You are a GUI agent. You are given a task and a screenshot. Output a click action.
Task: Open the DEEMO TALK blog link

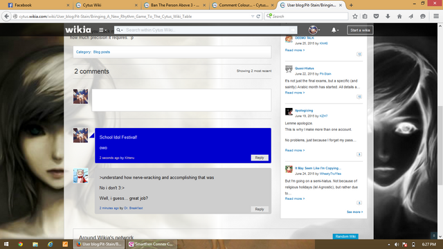coord(305,38)
